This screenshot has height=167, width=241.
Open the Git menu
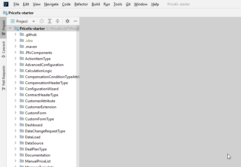click(128, 4)
